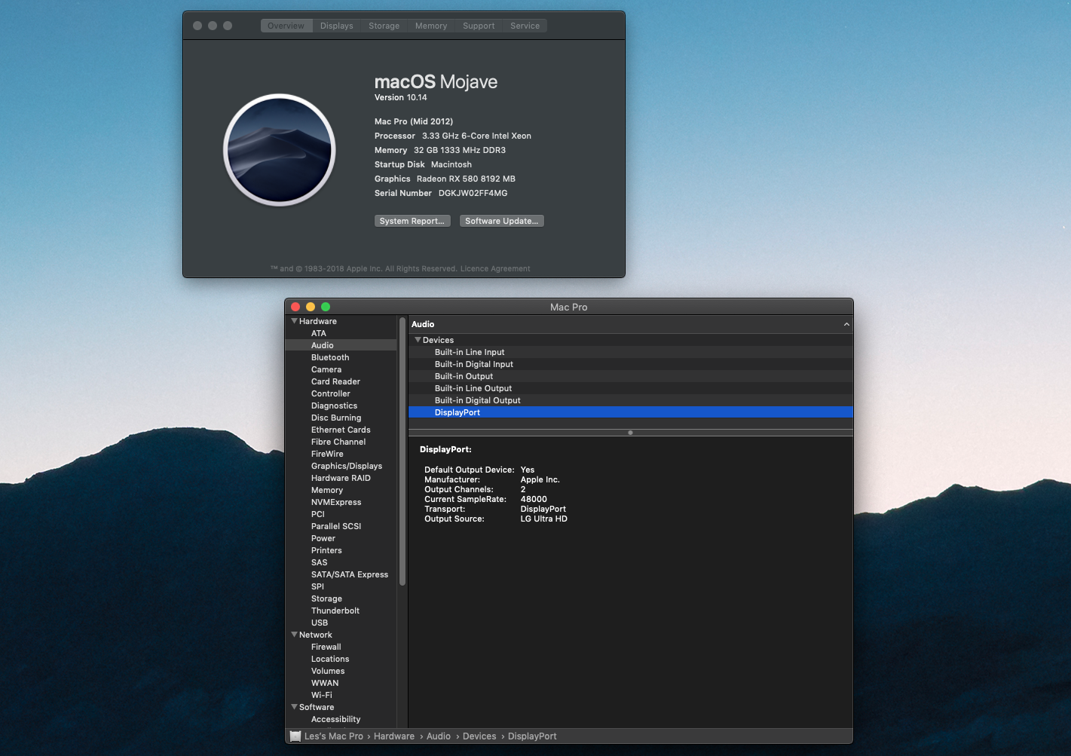Click the macOS Mojave logo image

(280, 150)
